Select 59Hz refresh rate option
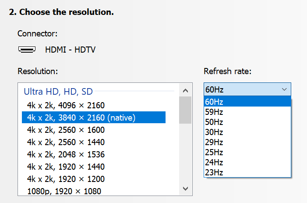The height and width of the screenshot is (203, 307). click(247, 112)
